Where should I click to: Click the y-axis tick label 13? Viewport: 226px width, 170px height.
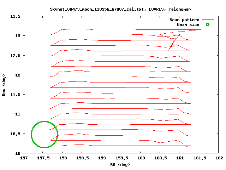pyautogui.click(x=18, y=36)
